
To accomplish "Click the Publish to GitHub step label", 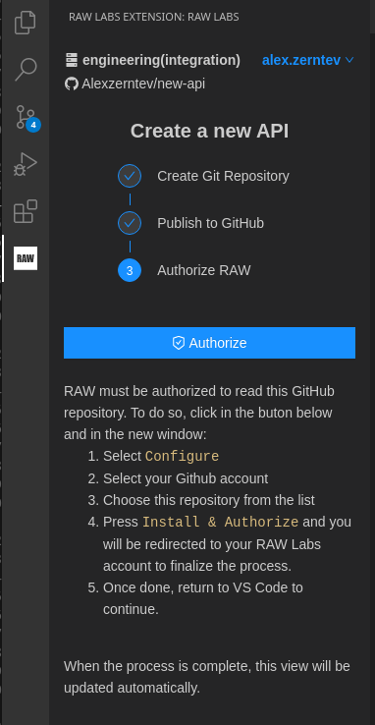I will point(211,223).
